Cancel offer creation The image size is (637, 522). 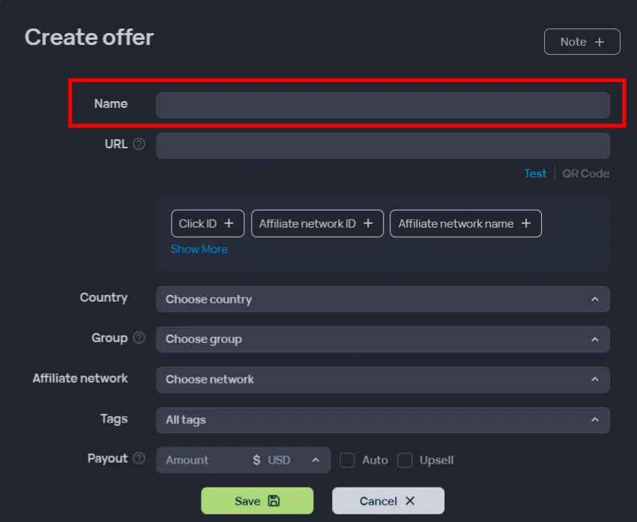point(388,501)
